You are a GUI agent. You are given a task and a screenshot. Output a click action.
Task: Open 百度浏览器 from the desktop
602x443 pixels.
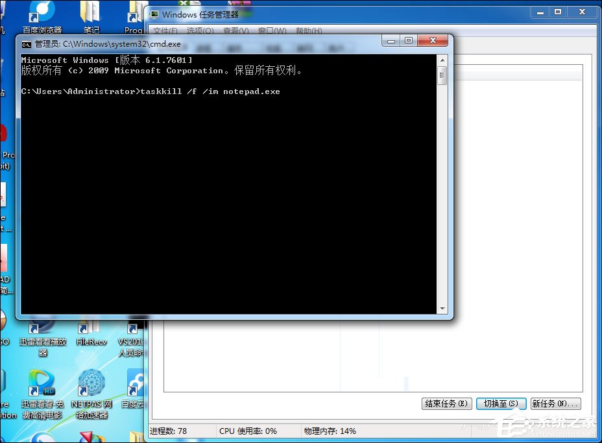point(41,12)
